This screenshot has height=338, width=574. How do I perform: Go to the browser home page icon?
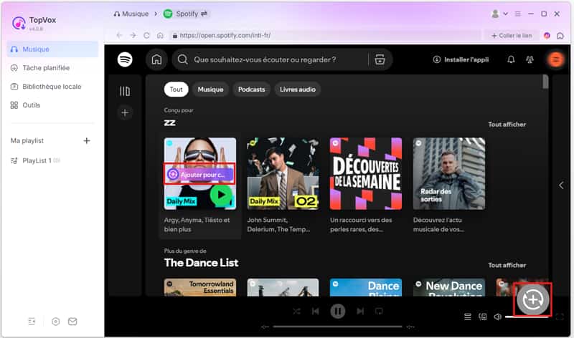tap(160, 35)
